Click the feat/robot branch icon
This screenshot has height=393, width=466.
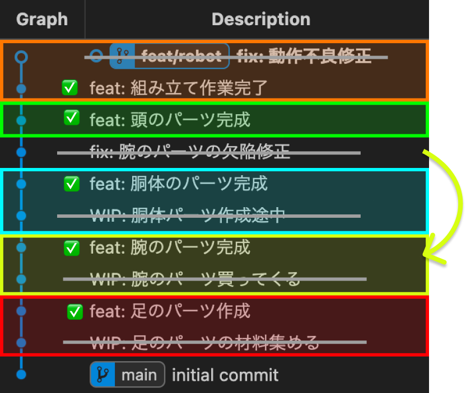tap(123, 56)
